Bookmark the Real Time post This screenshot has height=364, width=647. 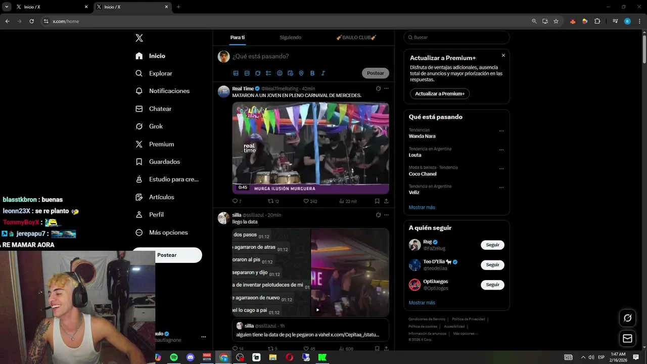pos(377,201)
